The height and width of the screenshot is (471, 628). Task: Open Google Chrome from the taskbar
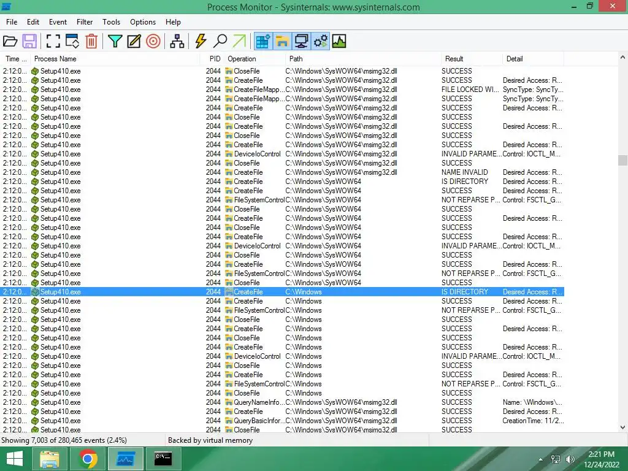coord(88,459)
